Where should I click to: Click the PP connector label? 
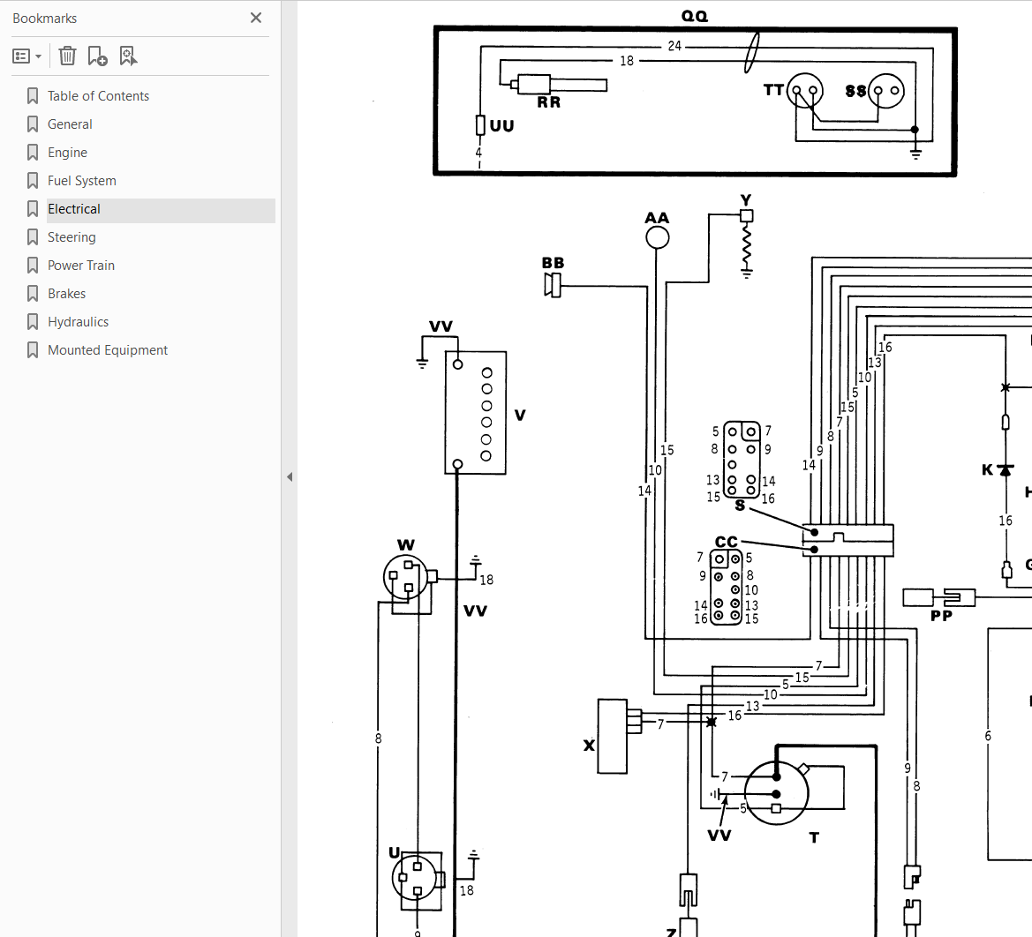click(941, 616)
